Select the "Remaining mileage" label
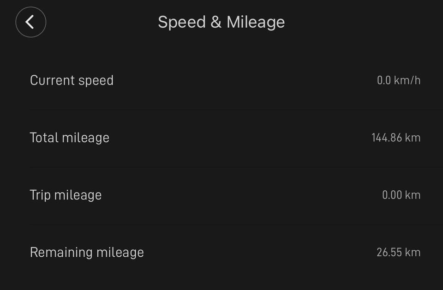The height and width of the screenshot is (290, 443). tap(87, 252)
